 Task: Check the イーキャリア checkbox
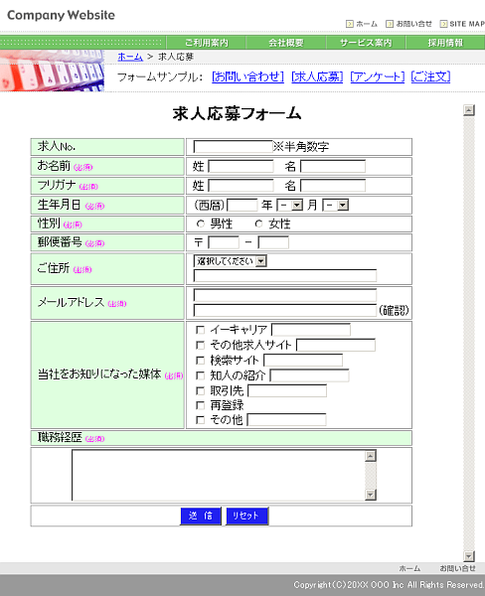(x=200, y=330)
